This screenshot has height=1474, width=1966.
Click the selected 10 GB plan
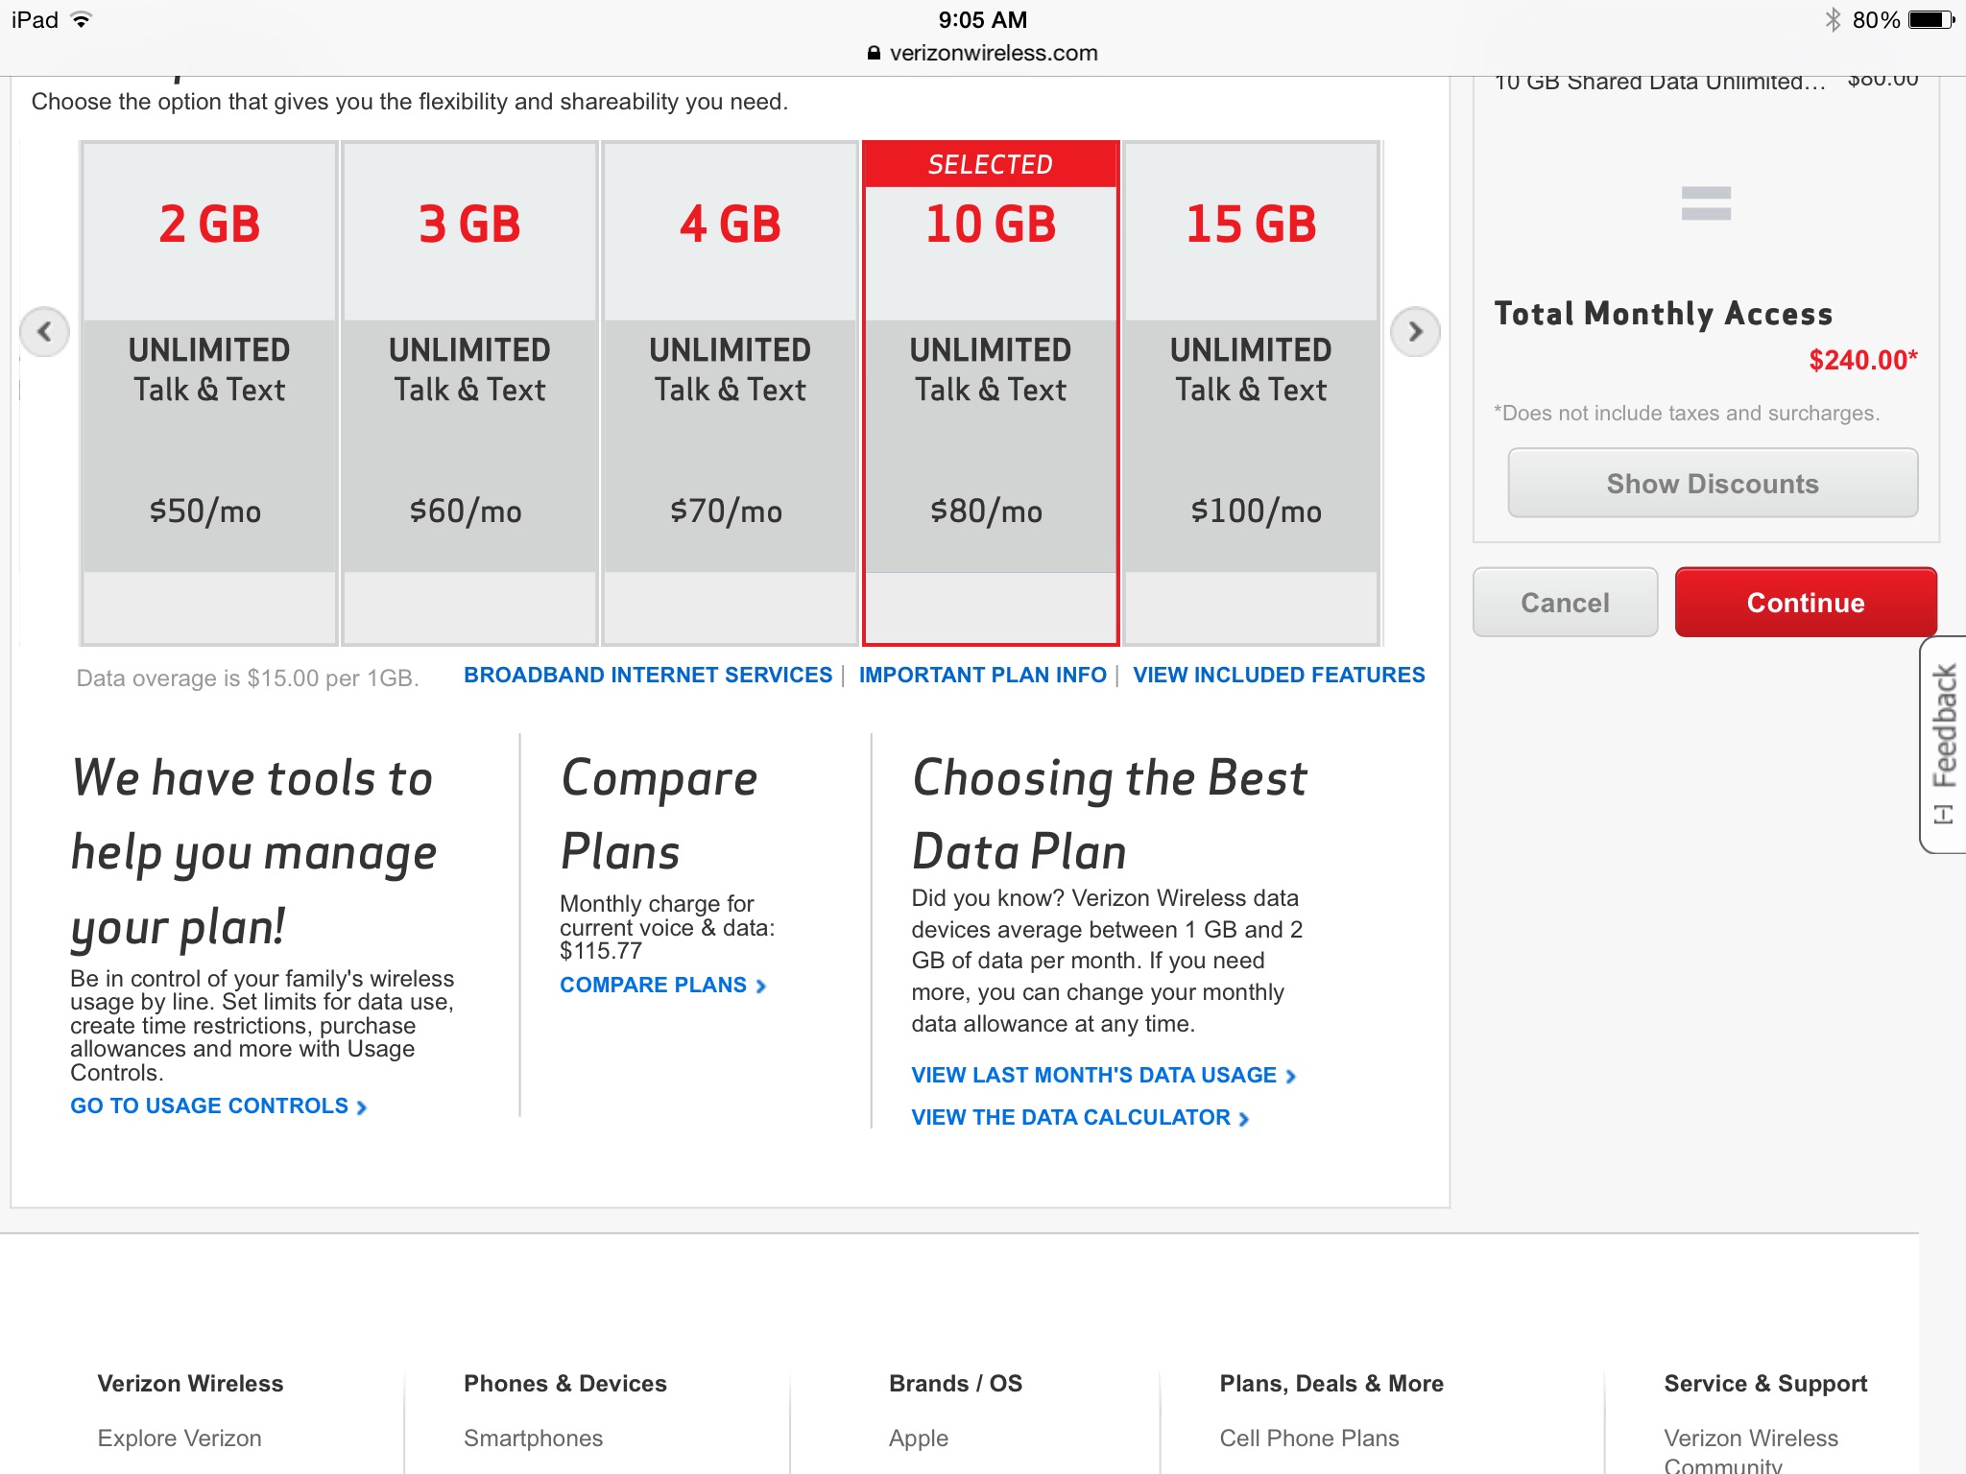coord(990,393)
